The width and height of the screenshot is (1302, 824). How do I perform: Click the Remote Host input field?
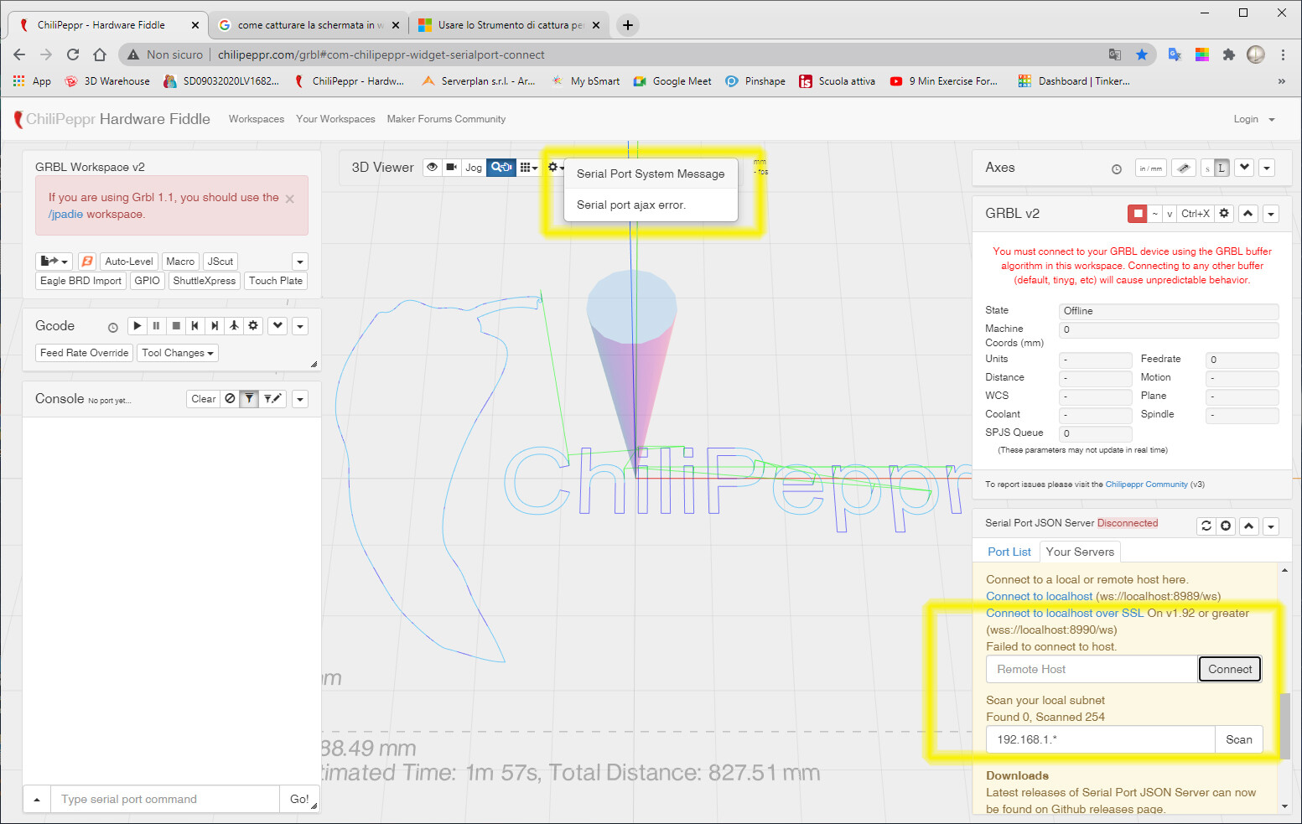(x=1092, y=669)
